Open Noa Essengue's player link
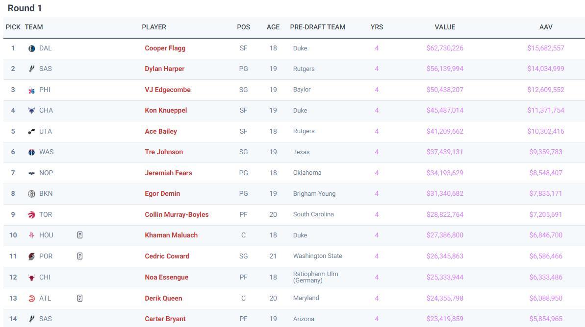585x327 pixels. click(x=166, y=278)
